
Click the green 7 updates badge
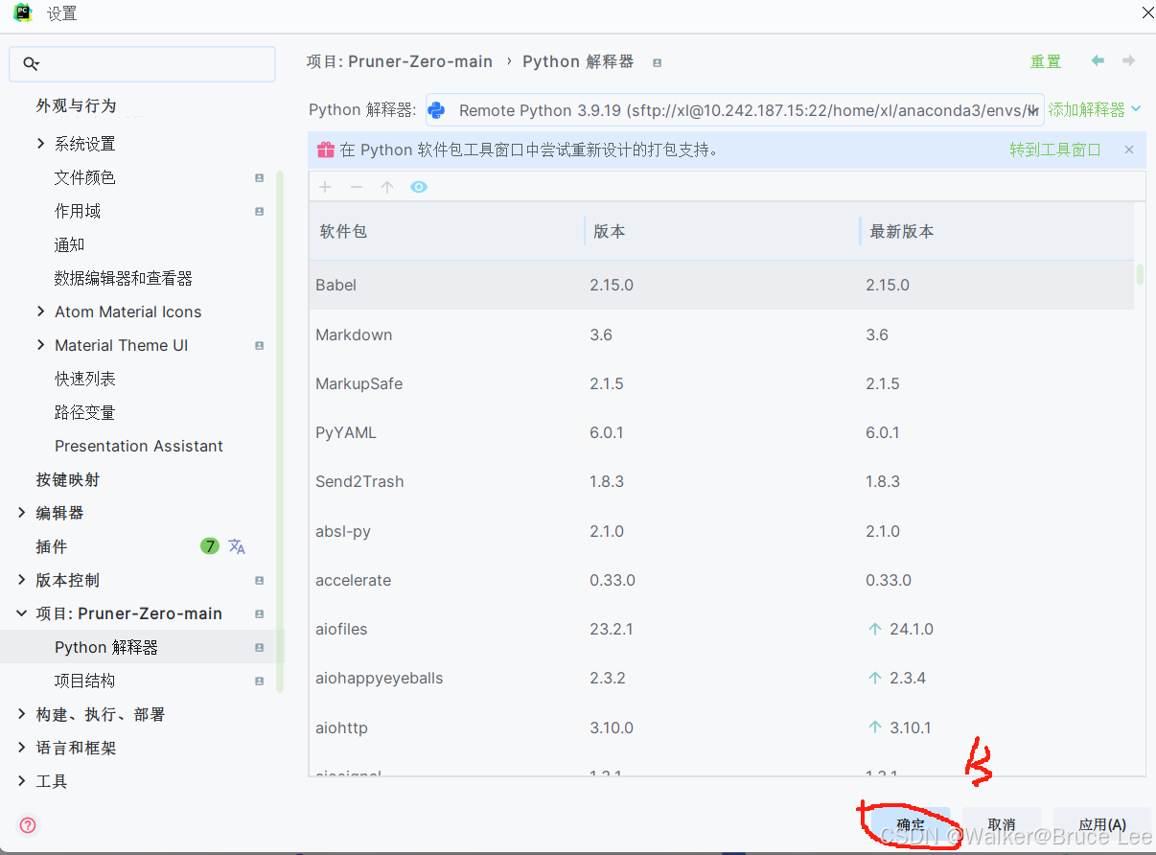pyautogui.click(x=210, y=546)
